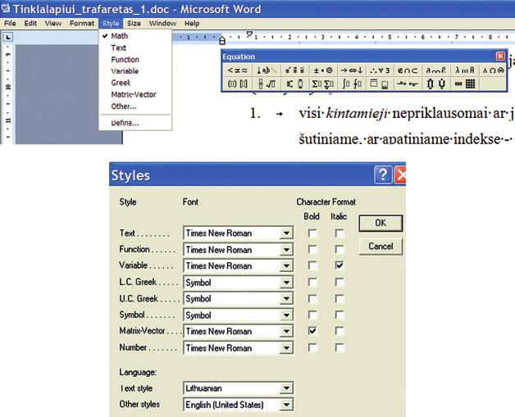Toggle Bold for Text style
The image size is (515, 417).
pyautogui.click(x=312, y=233)
